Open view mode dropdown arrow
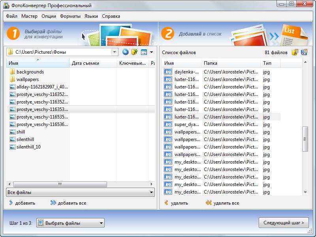 (151, 53)
